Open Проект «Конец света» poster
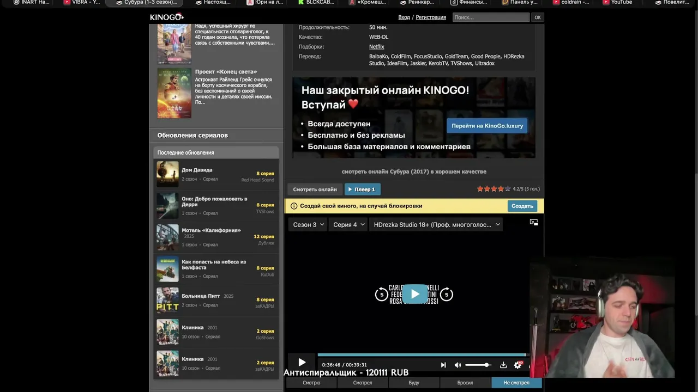The height and width of the screenshot is (392, 698). click(174, 93)
